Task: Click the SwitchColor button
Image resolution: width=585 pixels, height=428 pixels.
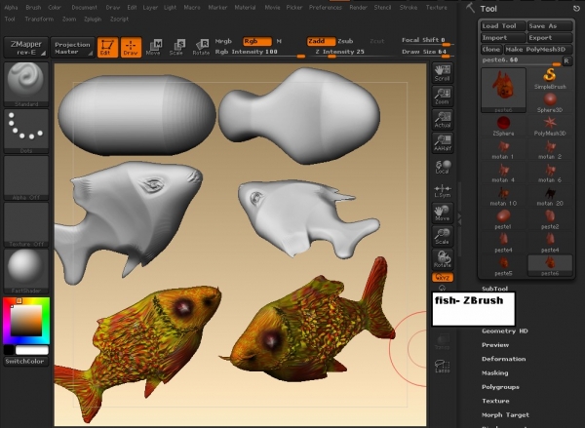Action: 25,361
